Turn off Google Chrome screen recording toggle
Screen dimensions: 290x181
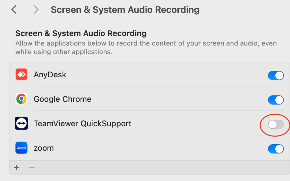[x=276, y=100]
